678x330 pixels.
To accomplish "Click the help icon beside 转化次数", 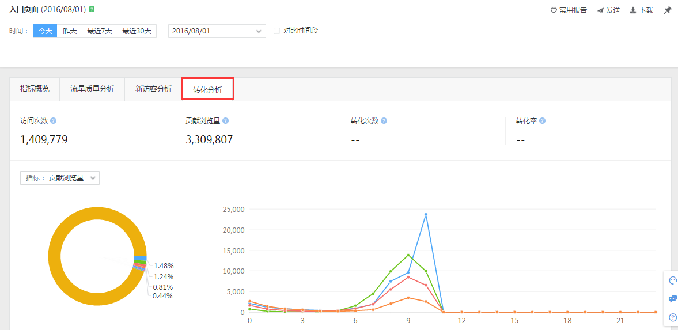I will pyautogui.click(x=384, y=121).
